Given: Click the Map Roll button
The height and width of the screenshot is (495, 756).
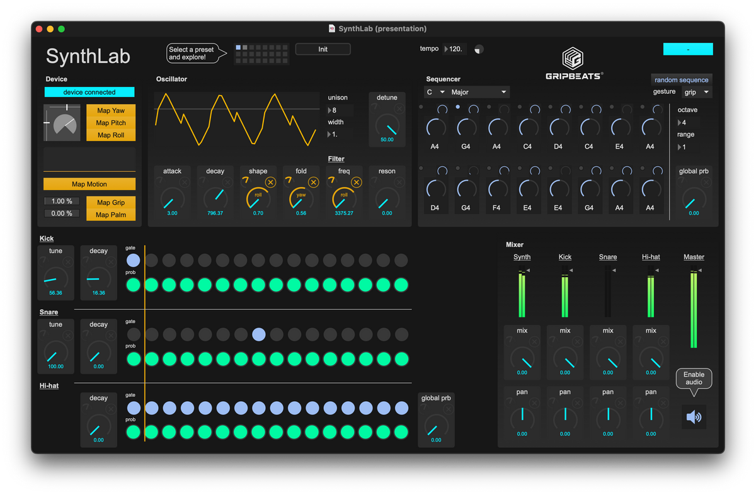Looking at the screenshot, I should [x=111, y=135].
